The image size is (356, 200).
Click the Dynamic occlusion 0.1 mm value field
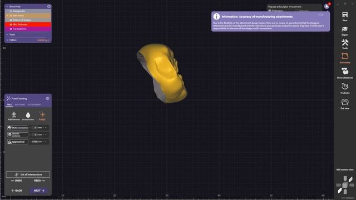(38, 134)
